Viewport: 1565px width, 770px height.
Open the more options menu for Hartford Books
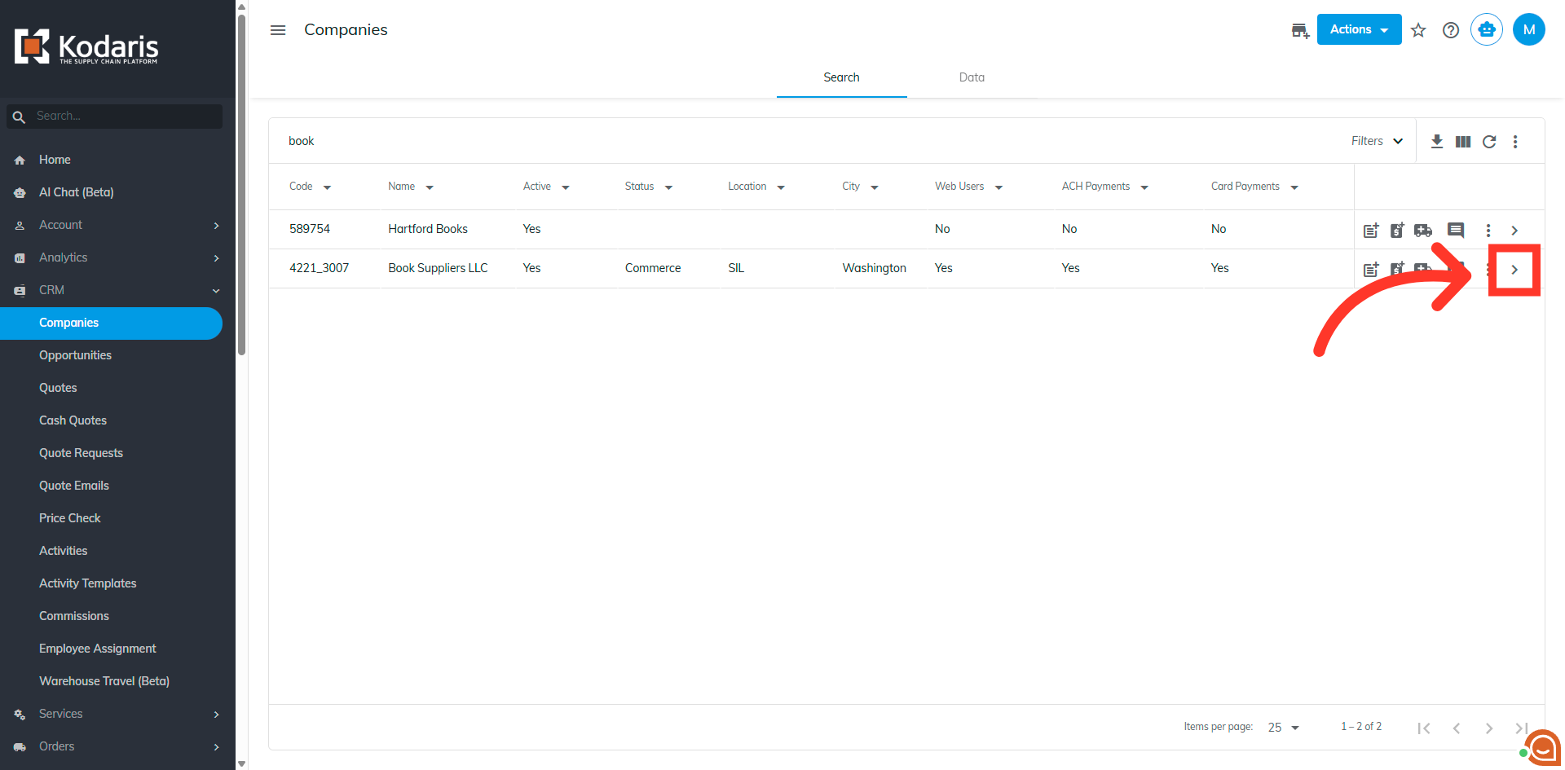(x=1488, y=231)
